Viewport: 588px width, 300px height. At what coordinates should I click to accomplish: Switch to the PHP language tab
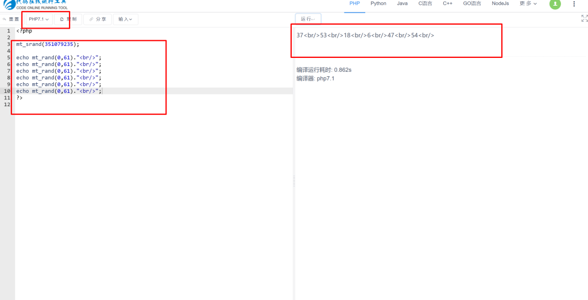[x=354, y=3]
